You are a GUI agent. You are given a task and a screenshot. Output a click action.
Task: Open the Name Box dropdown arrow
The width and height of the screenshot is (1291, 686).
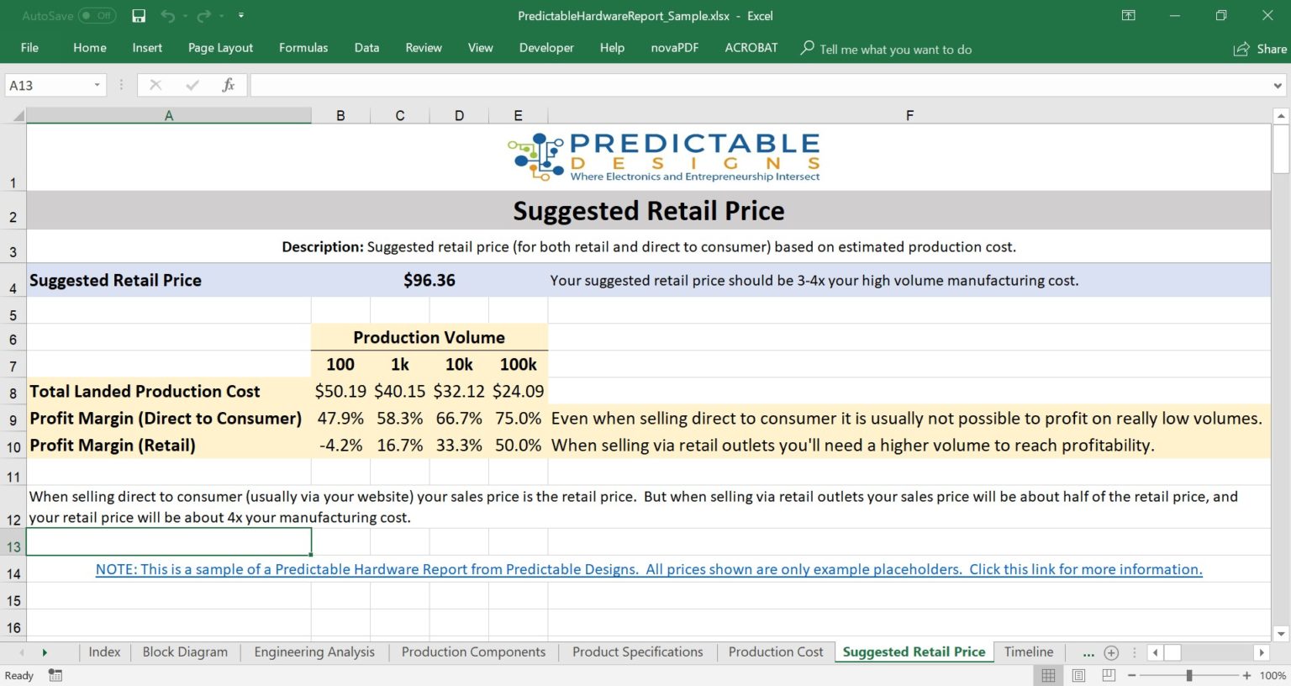coord(97,84)
